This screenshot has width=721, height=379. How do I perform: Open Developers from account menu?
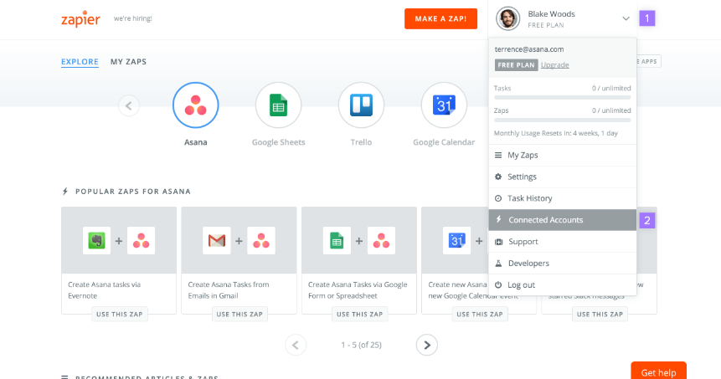coord(563,264)
